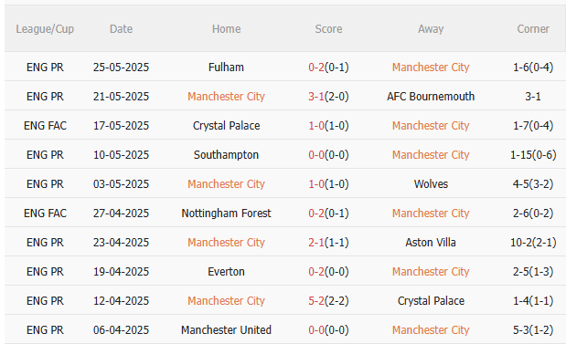Open the 0-2 Fulham match score
Image resolution: width=566 pixels, height=344 pixels.
328,68
